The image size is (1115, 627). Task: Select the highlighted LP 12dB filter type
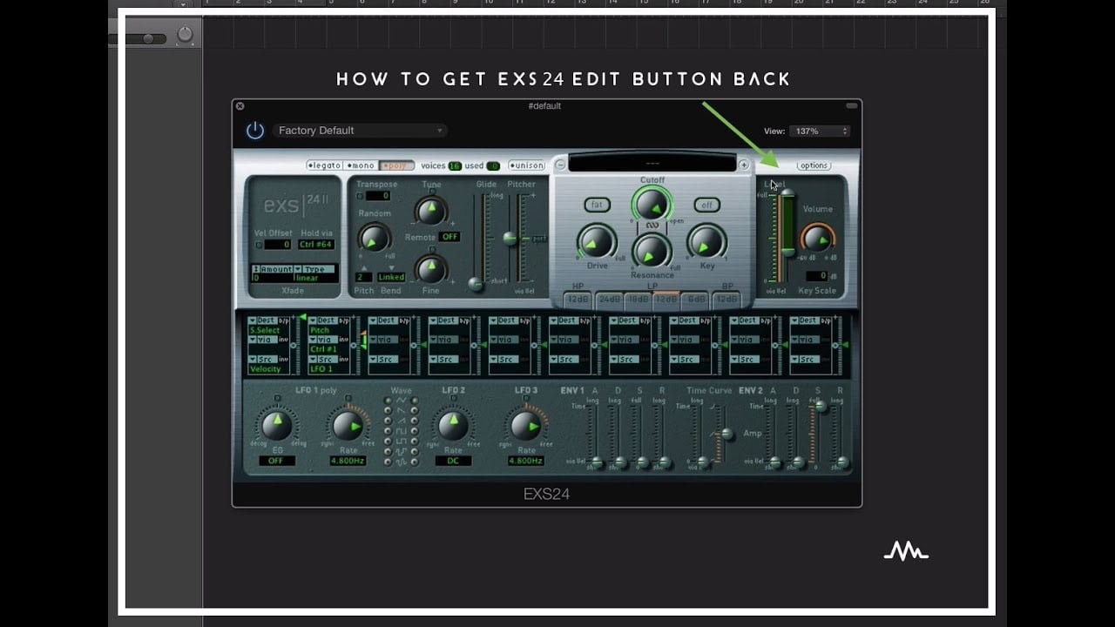(666, 300)
